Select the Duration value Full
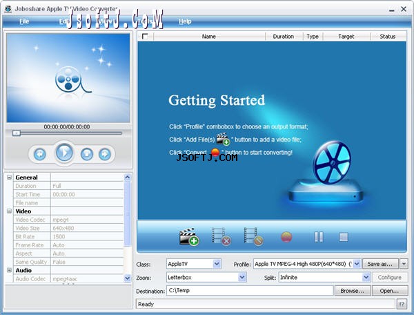This screenshot has width=414, height=315. [87, 186]
